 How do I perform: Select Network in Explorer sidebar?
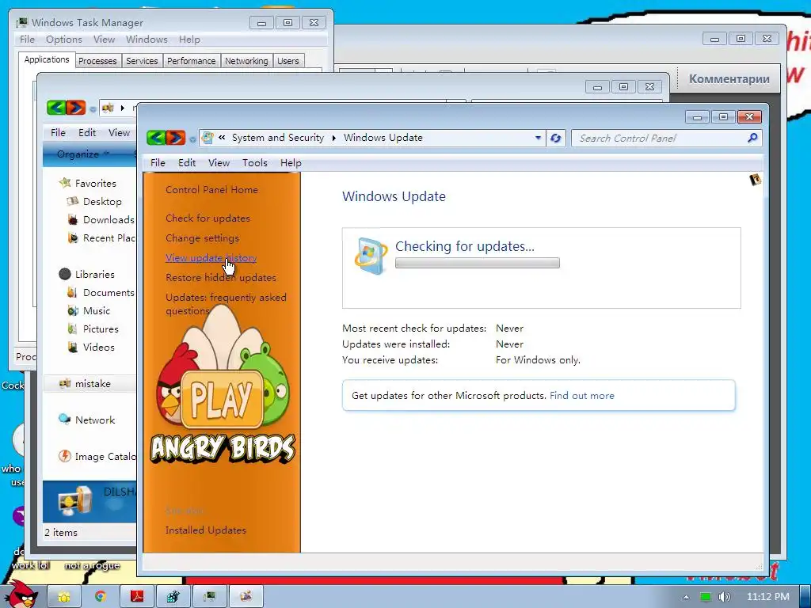point(95,420)
